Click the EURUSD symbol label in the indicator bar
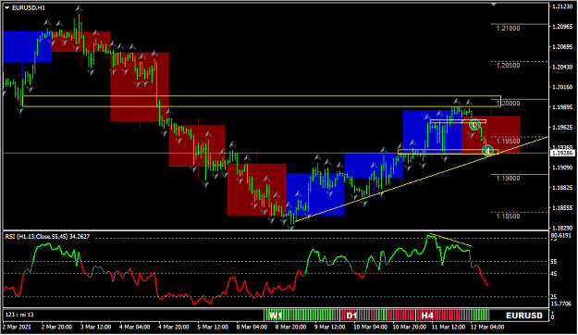 (524, 316)
